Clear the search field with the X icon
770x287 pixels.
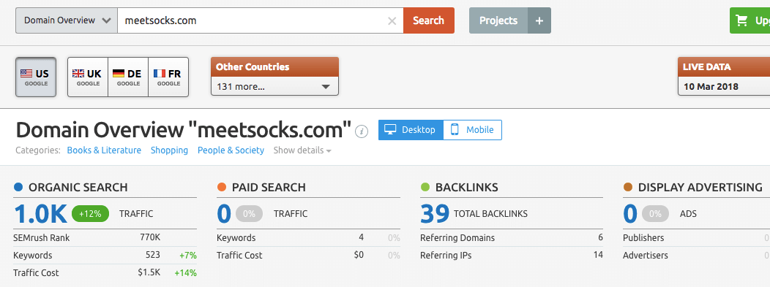[392, 20]
